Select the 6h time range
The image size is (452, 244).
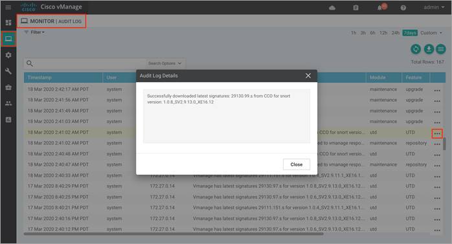click(x=373, y=33)
